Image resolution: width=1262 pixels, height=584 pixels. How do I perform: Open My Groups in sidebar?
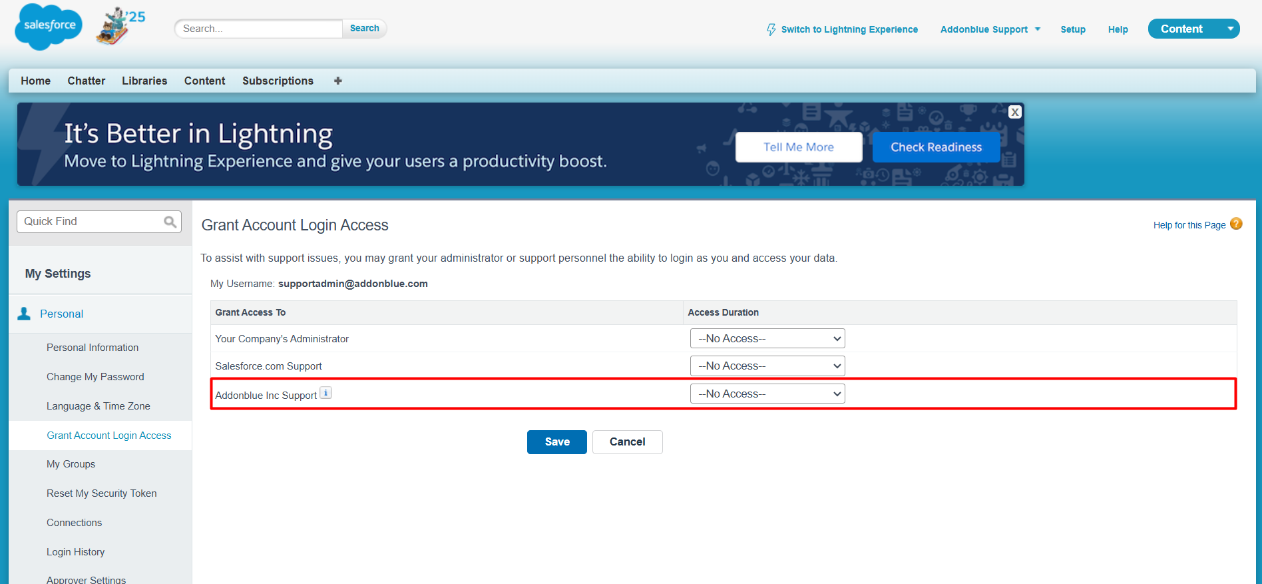71,464
